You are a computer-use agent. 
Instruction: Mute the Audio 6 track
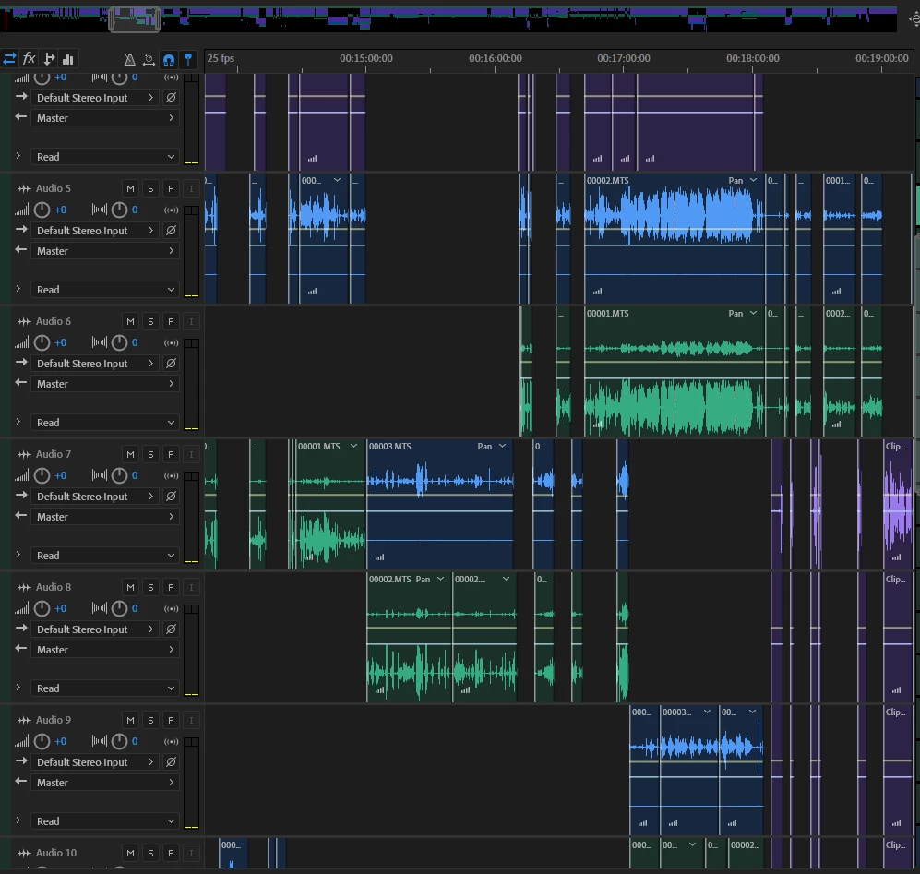130,322
